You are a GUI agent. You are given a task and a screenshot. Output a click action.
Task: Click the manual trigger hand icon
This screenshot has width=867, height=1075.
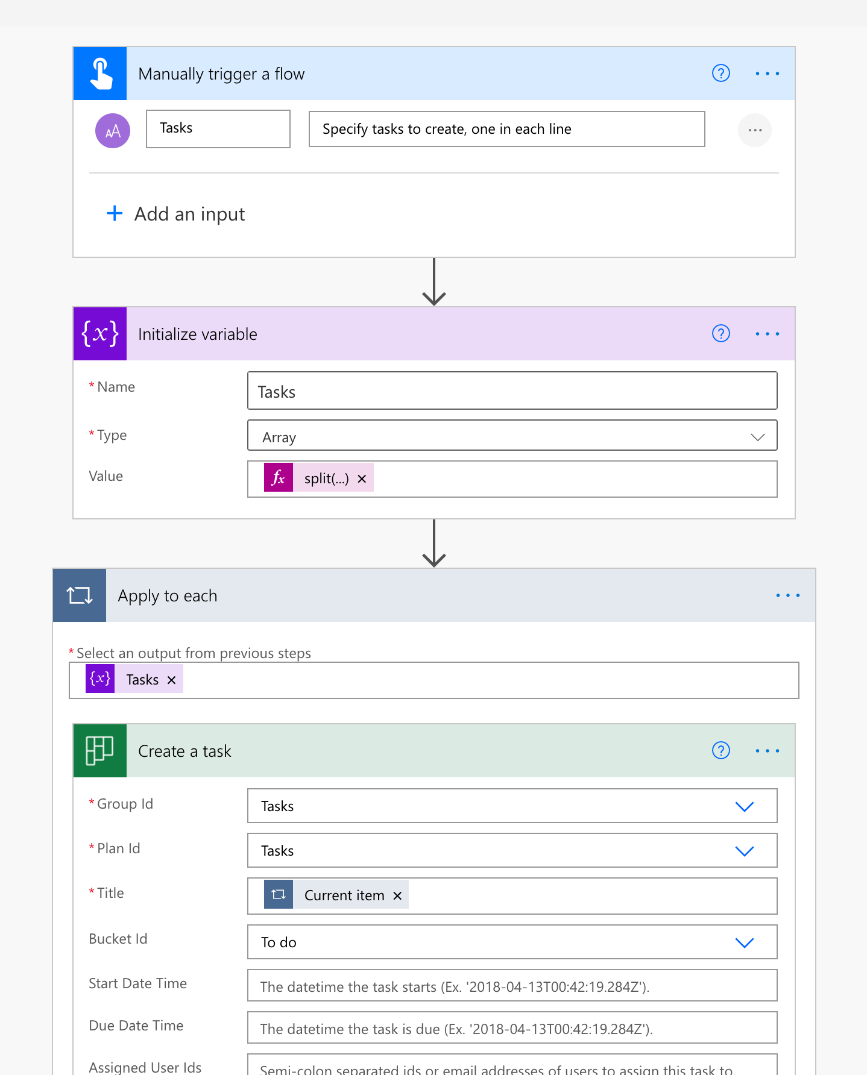(x=100, y=74)
